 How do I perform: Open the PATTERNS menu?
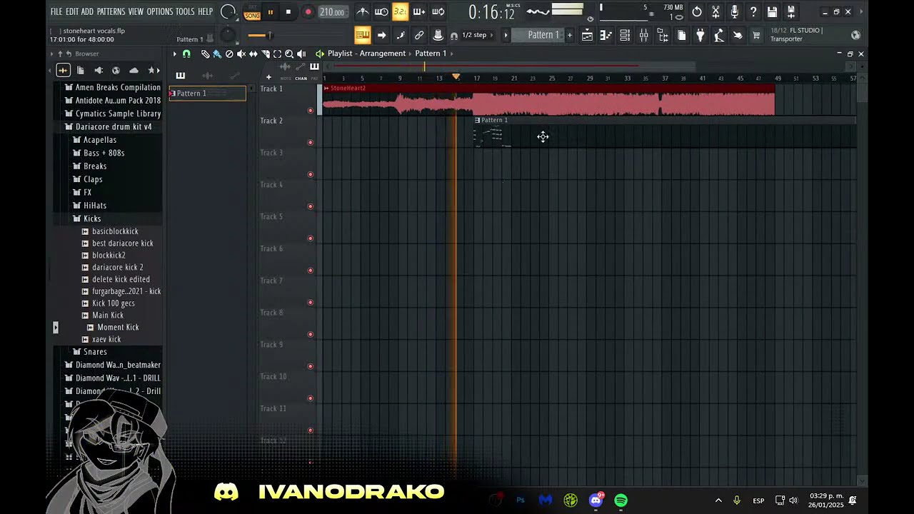coord(111,11)
